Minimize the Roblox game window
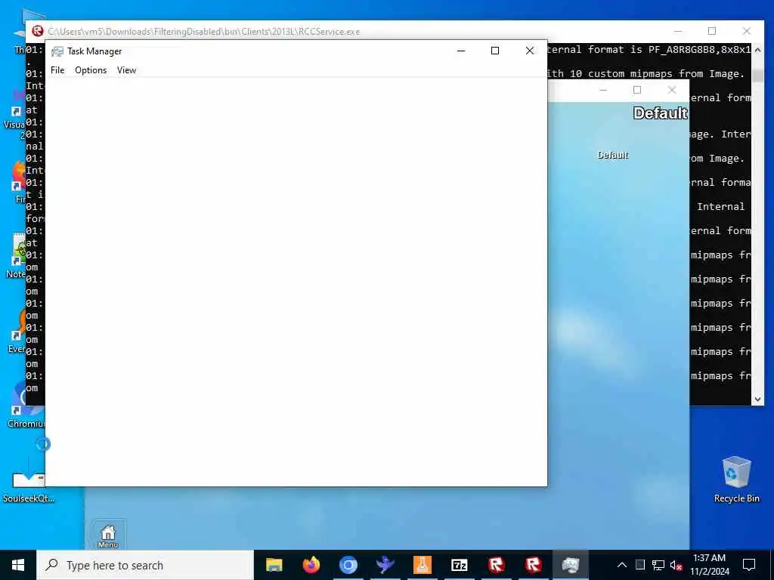 (x=602, y=91)
